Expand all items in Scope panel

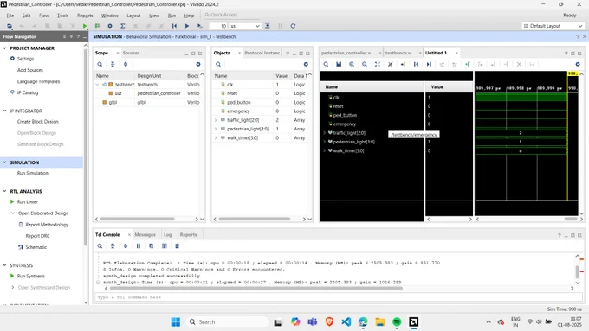(x=126, y=64)
